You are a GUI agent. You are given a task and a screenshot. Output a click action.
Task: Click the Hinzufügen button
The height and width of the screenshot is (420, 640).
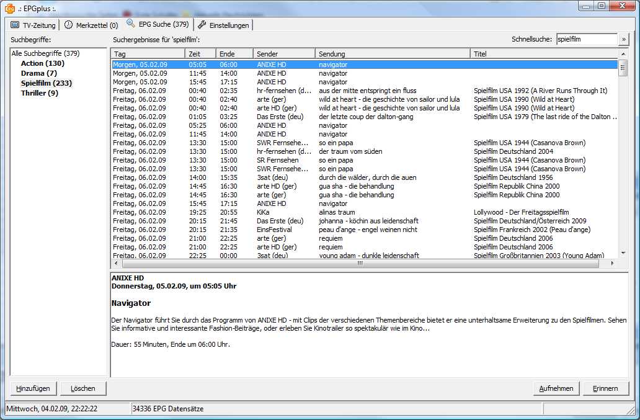33,388
